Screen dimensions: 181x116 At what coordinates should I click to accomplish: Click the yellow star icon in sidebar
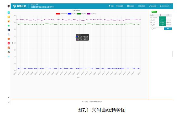tap(9, 17)
